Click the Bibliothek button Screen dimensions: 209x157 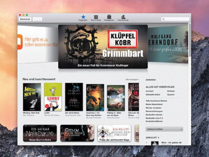click(25, 19)
